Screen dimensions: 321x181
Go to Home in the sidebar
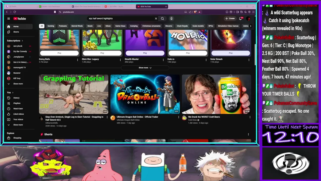tap(19, 26)
